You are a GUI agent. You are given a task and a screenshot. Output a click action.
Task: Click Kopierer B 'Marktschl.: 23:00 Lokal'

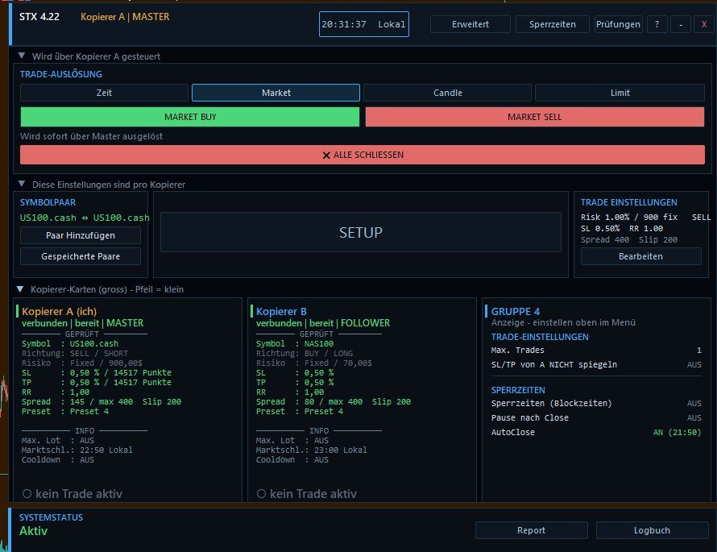(x=312, y=450)
